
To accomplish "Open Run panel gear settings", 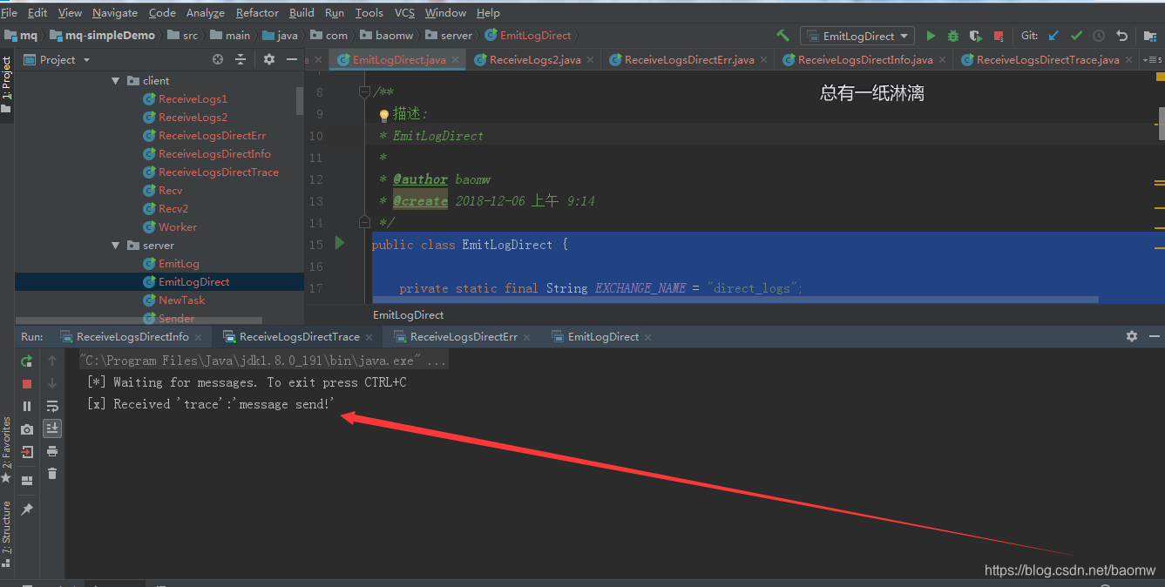I will (1131, 336).
